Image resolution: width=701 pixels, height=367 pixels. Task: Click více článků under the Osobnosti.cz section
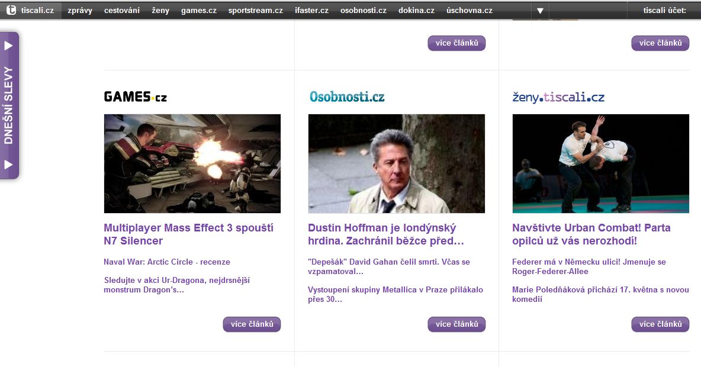pos(456,324)
